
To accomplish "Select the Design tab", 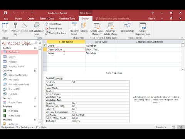I will [86, 19].
